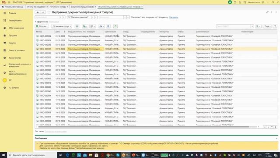Click the barcode search toolbar icon

click(x=77, y=26)
